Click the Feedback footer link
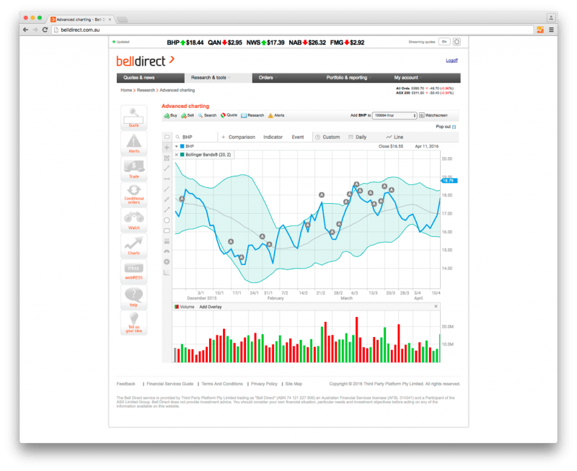Image resolution: width=577 pixels, height=471 pixels. [x=125, y=384]
